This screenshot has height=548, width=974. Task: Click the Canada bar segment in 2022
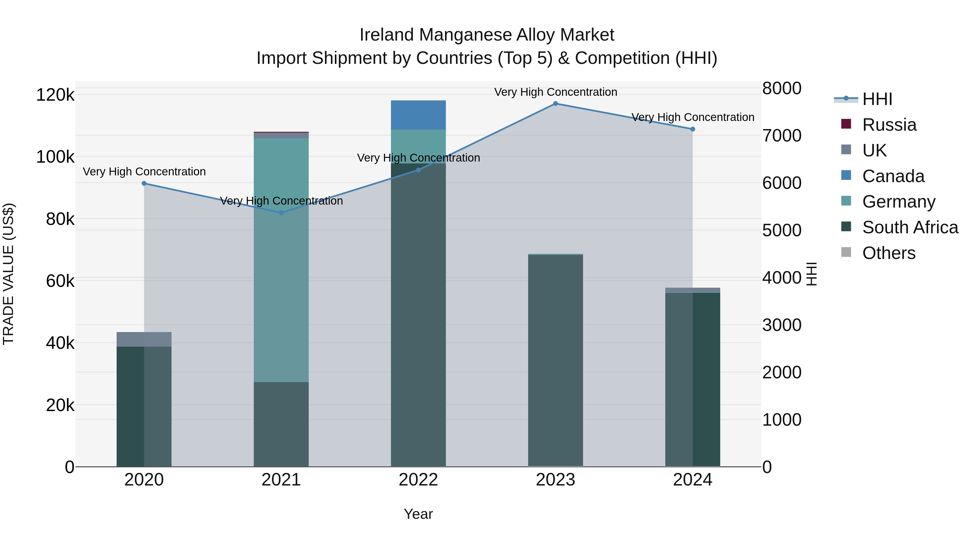(x=418, y=115)
